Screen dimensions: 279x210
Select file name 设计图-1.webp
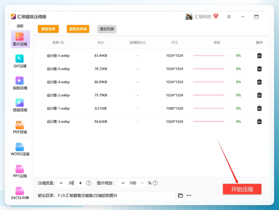(58, 108)
